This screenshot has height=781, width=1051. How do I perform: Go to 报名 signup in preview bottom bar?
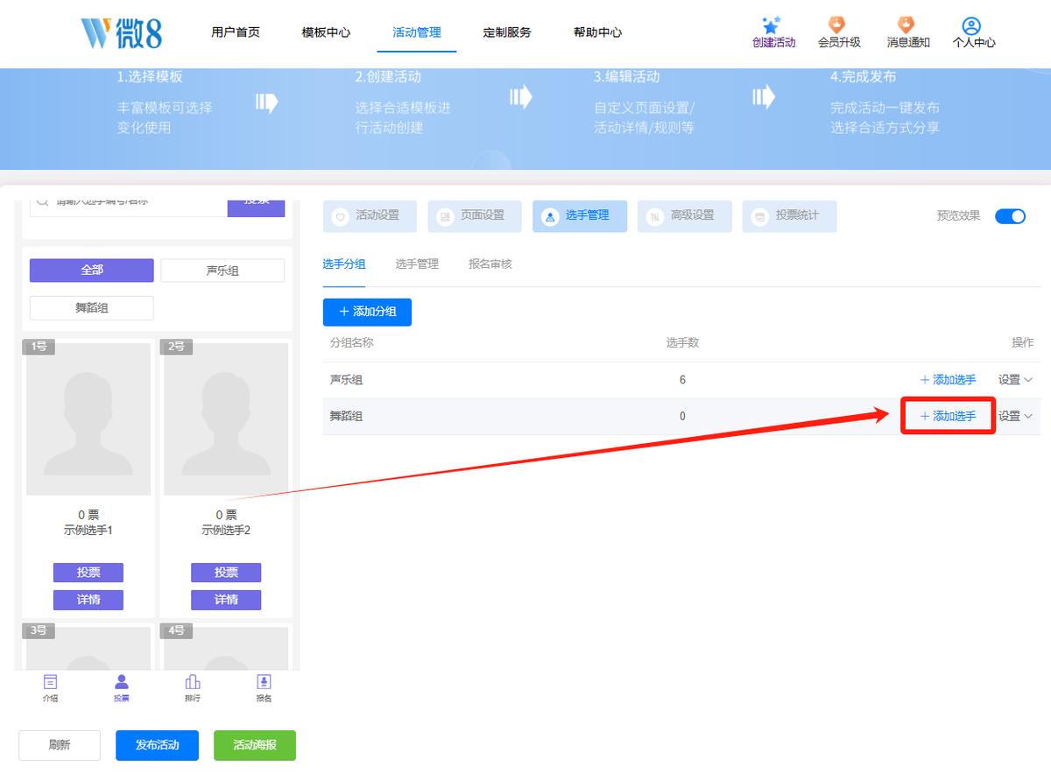pos(264,688)
